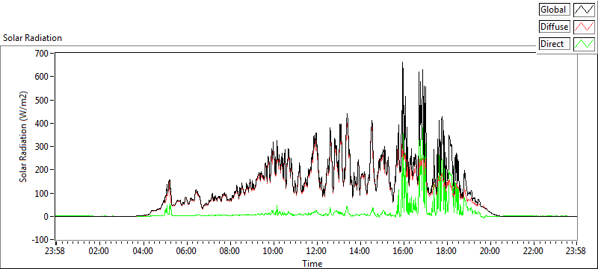Click the Direct plot line-style icon
This screenshot has height=269, width=598.
585,44
